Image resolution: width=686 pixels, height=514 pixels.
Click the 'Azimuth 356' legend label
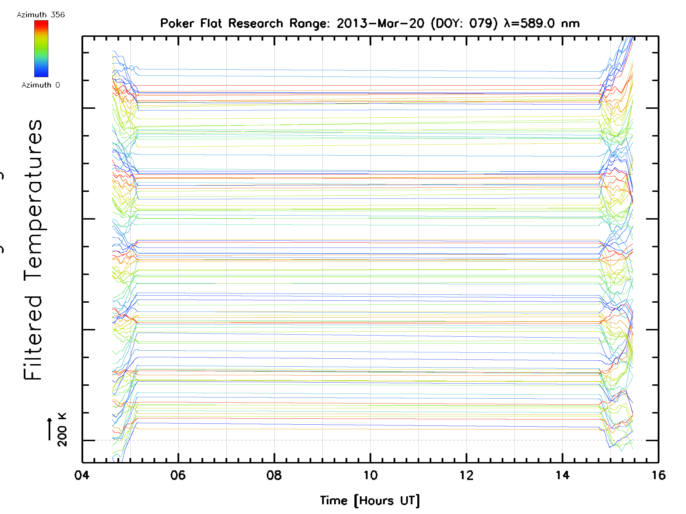(41, 15)
